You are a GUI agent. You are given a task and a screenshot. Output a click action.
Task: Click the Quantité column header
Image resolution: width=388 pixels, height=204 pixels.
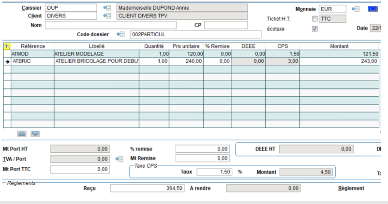154,46
